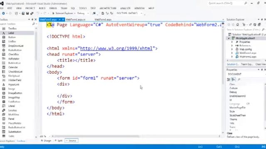Screen dimensions: 266x149
Task: Click the Toolbox search magnifier icon
Action: click(x=34, y=24)
